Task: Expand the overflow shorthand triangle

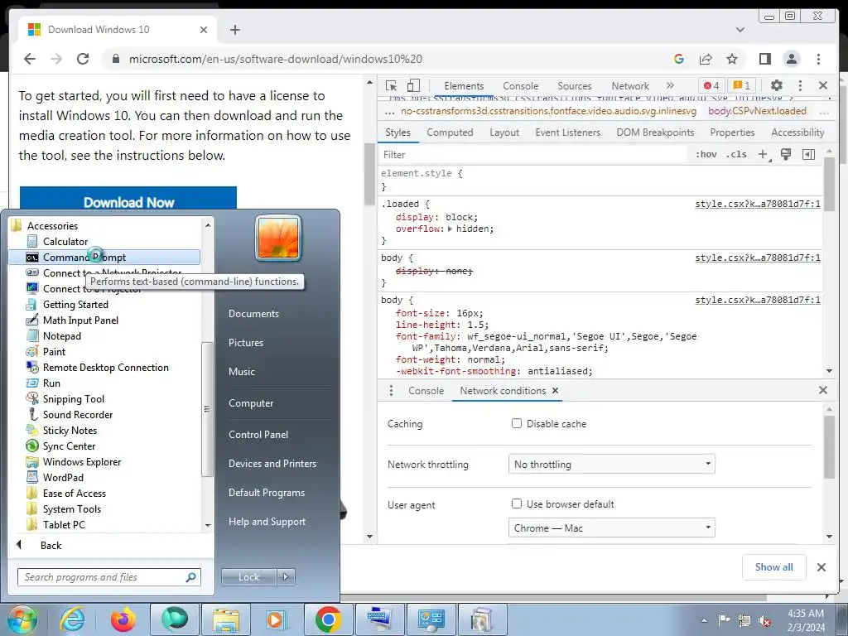Action: click(x=450, y=229)
